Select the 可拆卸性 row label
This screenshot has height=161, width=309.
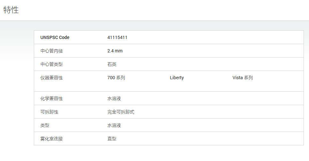point(49,112)
